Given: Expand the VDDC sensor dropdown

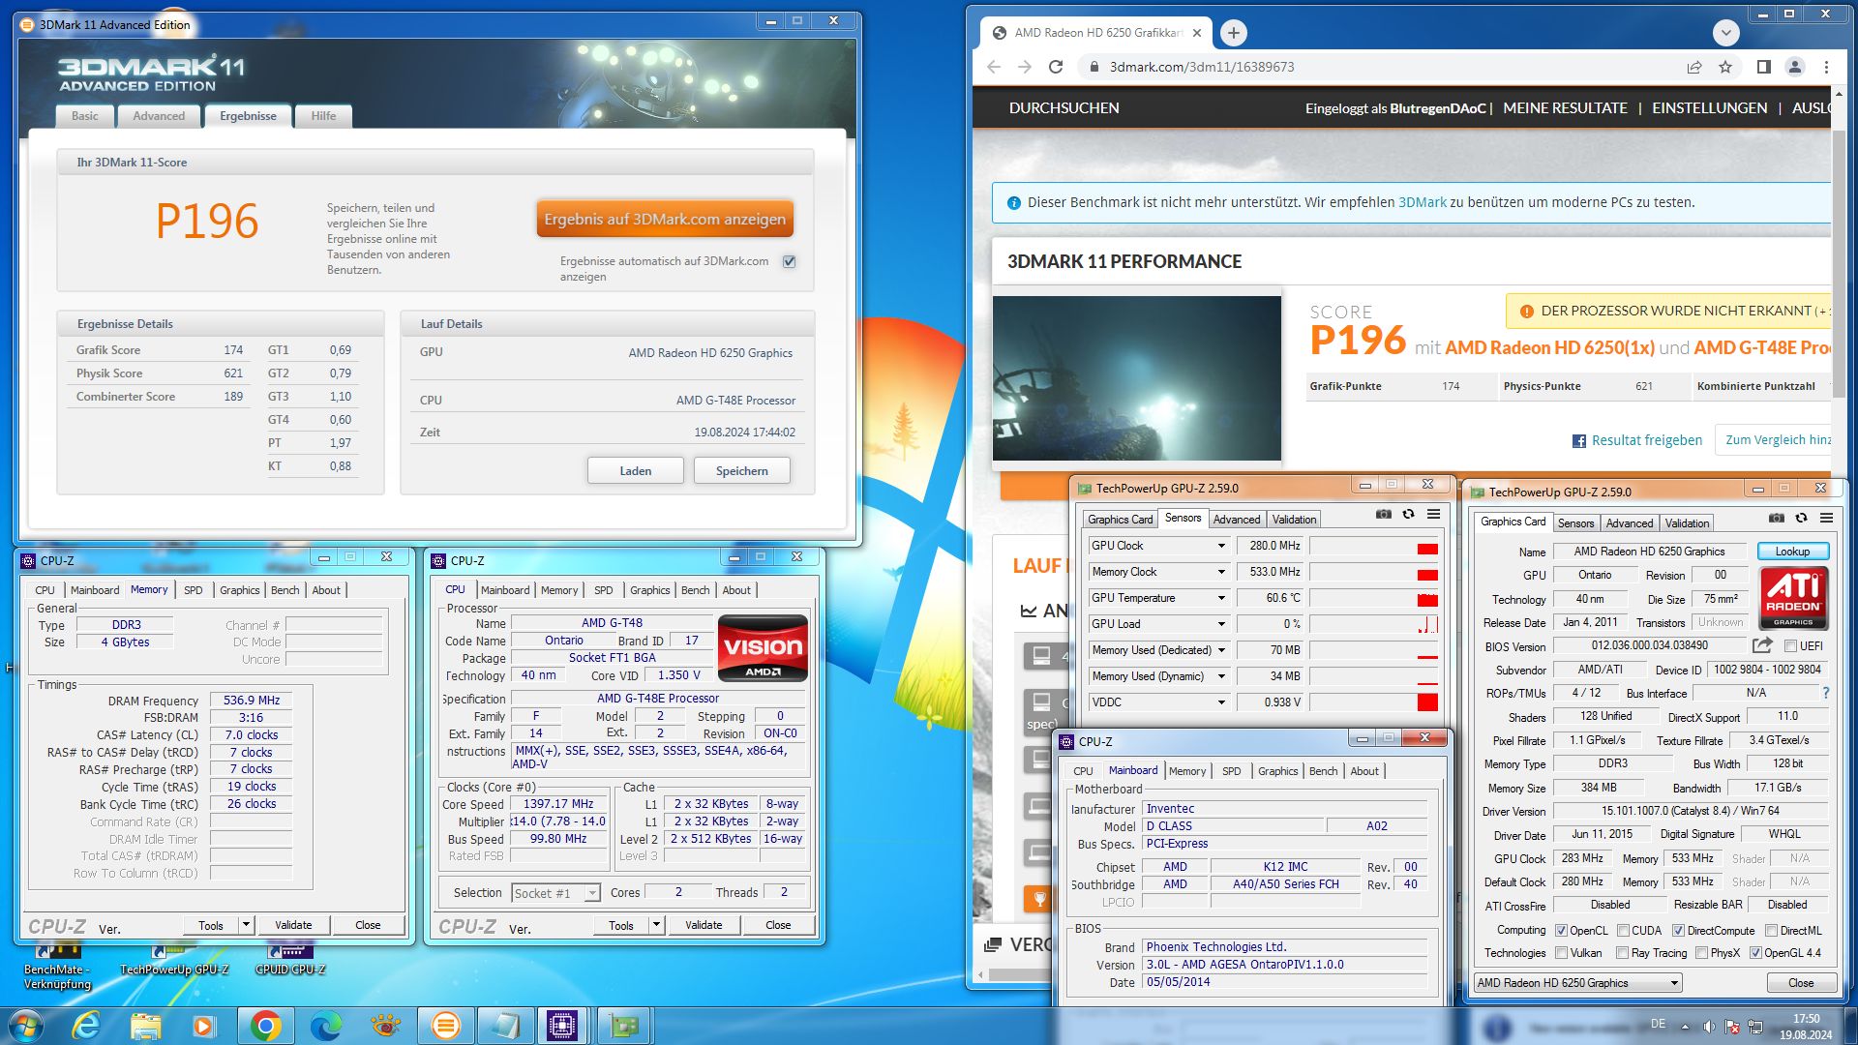Looking at the screenshot, I should point(1221,702).
